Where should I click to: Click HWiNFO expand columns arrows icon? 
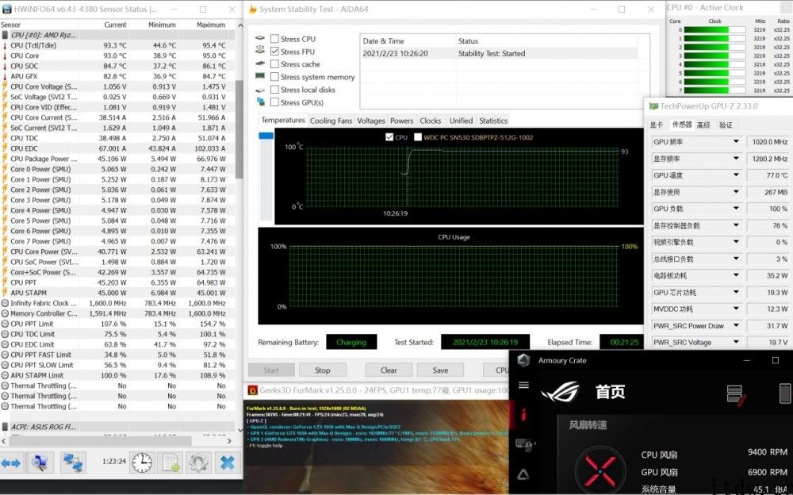[11, 462]
